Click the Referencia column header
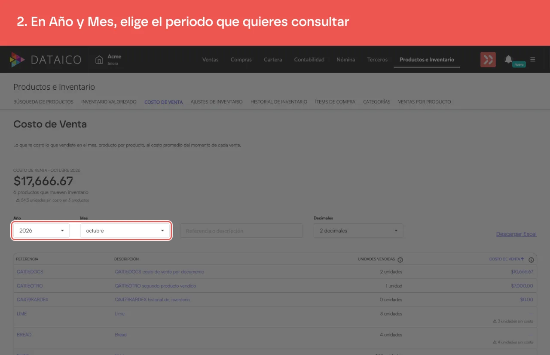This screenshot has width=550, height=355. click(27, 259)
